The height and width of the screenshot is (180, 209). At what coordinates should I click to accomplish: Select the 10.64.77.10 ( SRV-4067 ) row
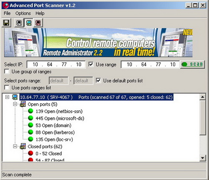pos(96,97)
